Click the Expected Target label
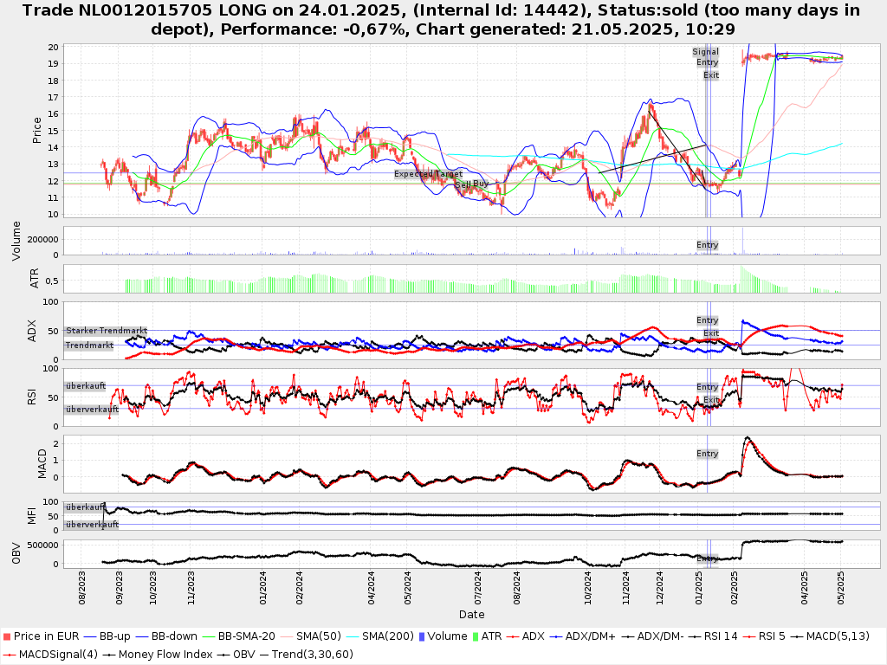The image size is (887, 665). pyautogui.click(x=428, y=174)
